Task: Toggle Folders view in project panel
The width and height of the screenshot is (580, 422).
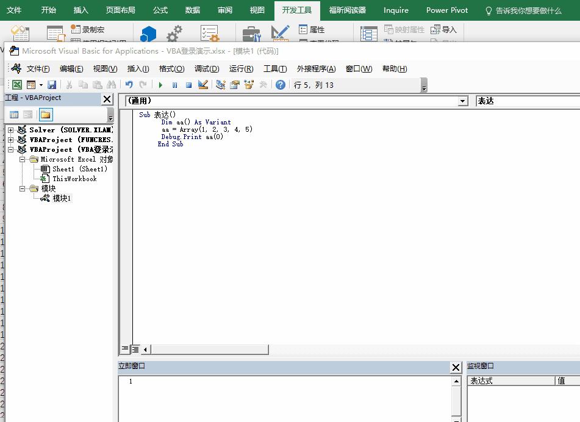Action: click(x=46, y=115)
